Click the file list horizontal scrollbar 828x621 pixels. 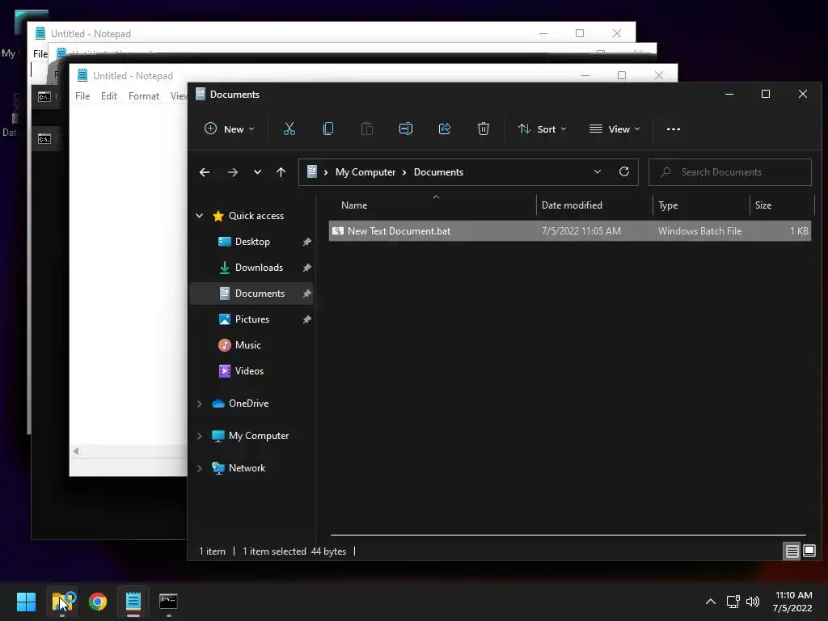point(568,535)
